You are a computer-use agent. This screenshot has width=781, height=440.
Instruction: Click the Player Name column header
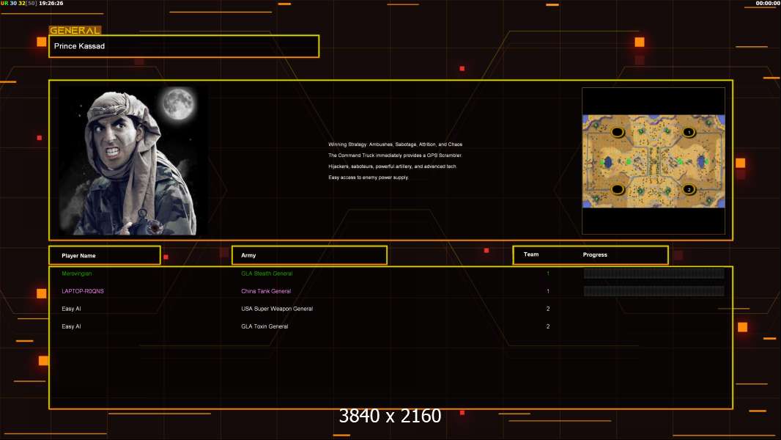(x=105, y=255)
